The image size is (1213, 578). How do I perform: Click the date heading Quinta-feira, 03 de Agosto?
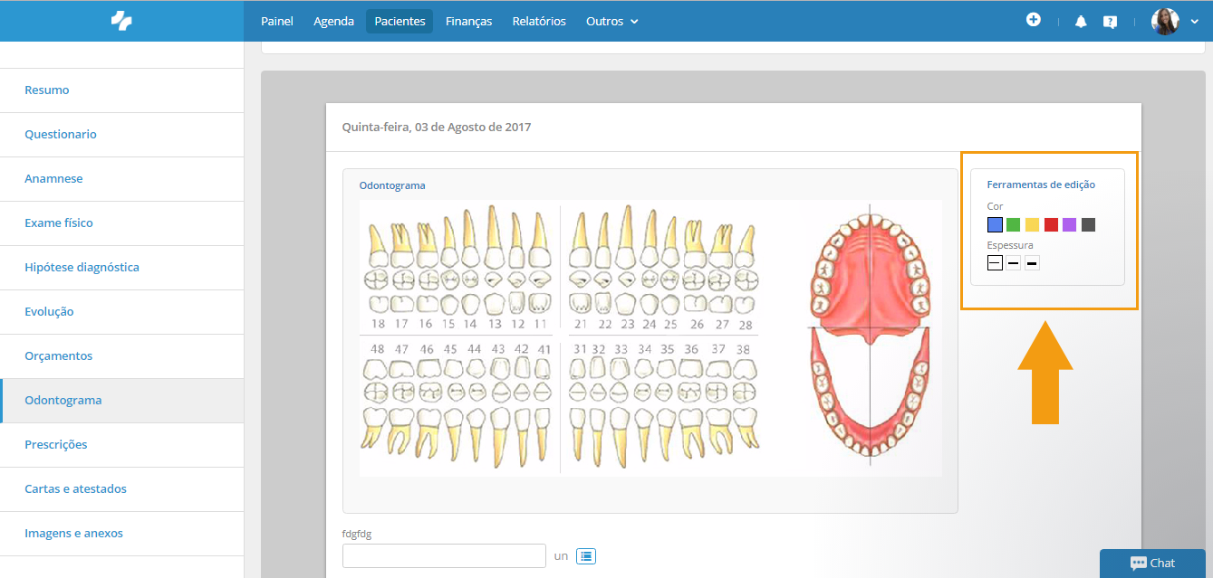[437, 128]
